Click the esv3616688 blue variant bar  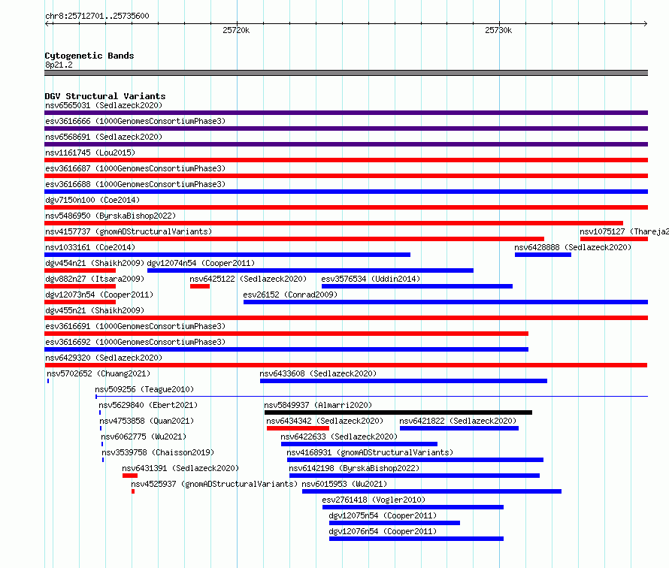(346, 192)
